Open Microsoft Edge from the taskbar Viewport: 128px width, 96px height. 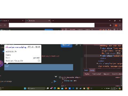[x=55, y=88]
